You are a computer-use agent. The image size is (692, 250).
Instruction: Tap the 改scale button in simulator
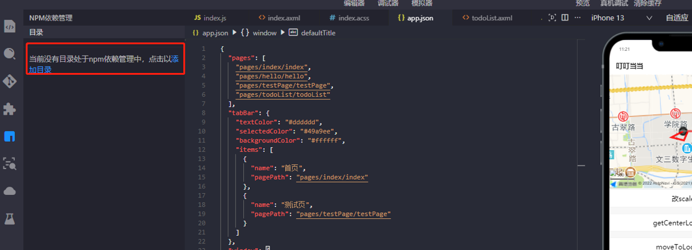coord(651,199)
